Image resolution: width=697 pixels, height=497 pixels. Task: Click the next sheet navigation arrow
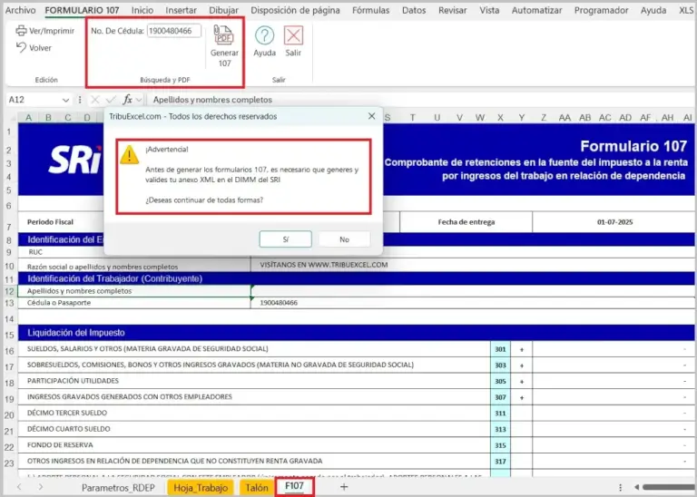(x=41, y=487)
